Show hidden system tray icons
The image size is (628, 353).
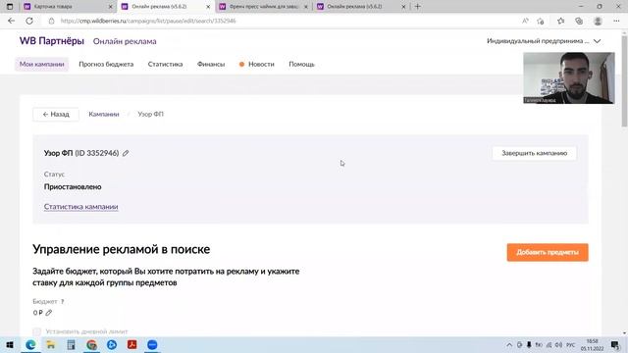[x=509, y=344]
